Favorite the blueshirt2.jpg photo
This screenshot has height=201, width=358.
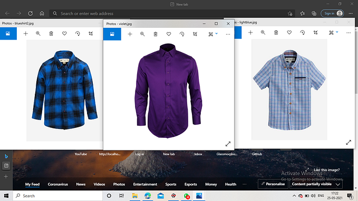pyautogui.click(x=64, y=34)
